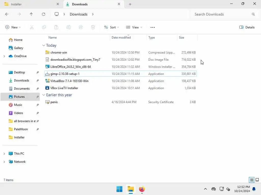Viewport: 261px width, 195px height.
Task: Click the Tiny7 disc image file icon
Action: point(47,59)
